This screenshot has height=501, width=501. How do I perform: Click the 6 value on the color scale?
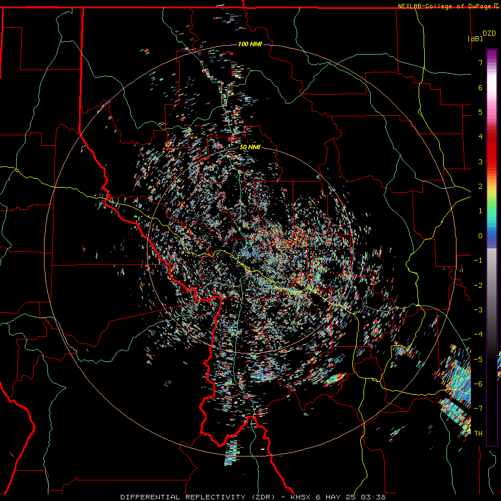(480, 87)
